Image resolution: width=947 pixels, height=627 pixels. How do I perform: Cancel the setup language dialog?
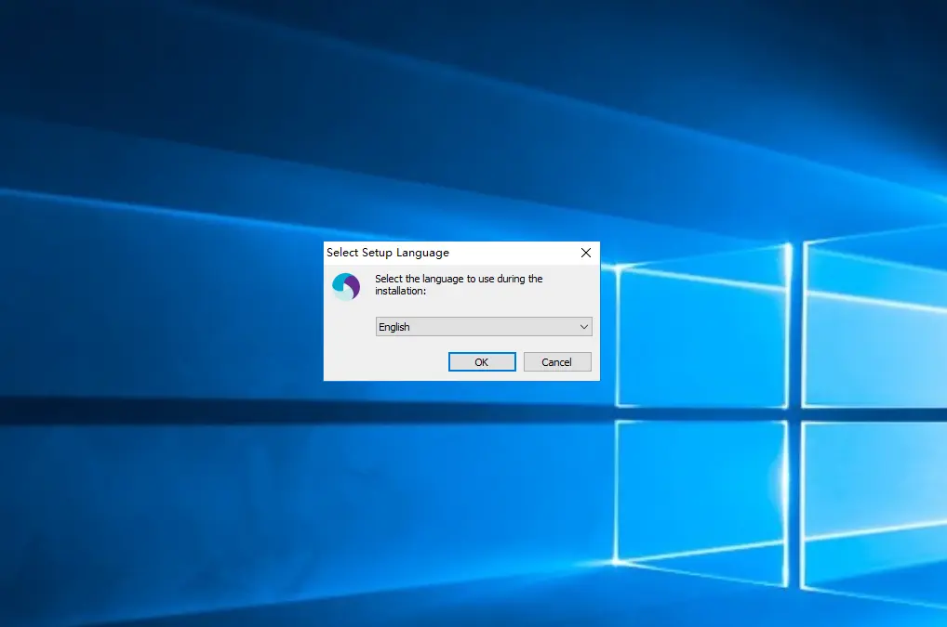coord(557,361)
